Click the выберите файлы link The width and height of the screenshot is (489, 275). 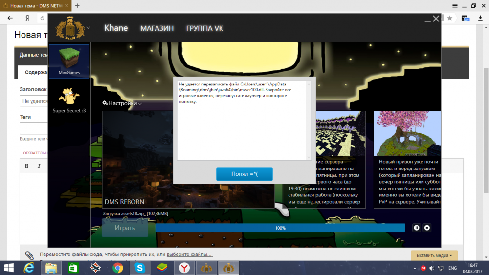pos(189,254)
